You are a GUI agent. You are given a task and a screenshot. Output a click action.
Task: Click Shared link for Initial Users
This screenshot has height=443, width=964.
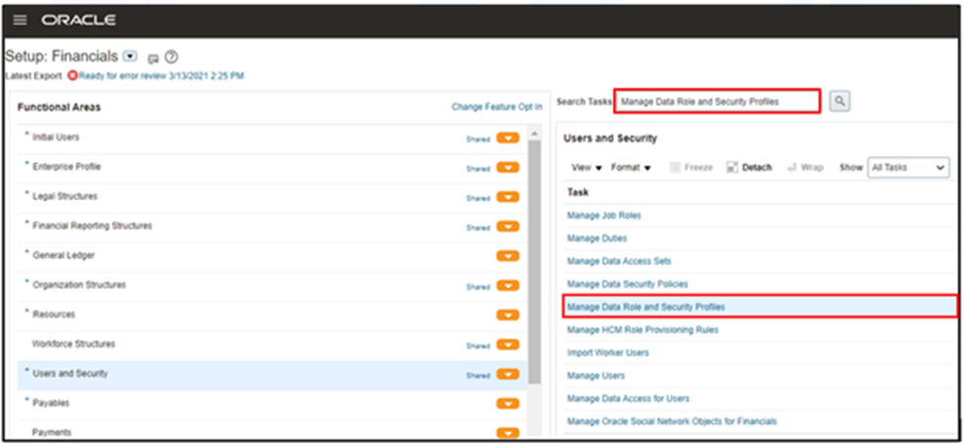click(478, 139)
